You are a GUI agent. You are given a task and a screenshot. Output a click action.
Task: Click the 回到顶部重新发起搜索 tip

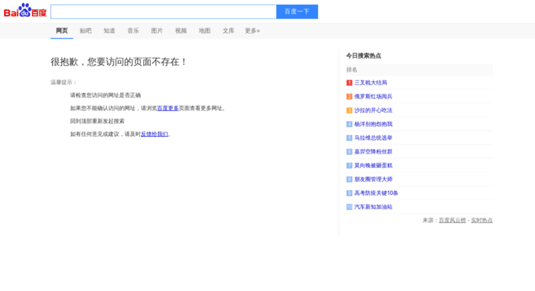tap(97, 121)
